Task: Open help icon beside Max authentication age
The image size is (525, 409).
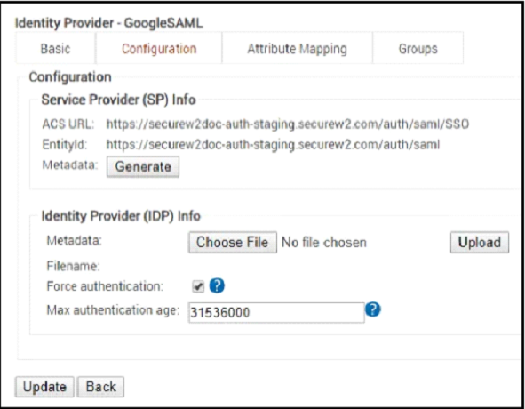Action: 373,309
